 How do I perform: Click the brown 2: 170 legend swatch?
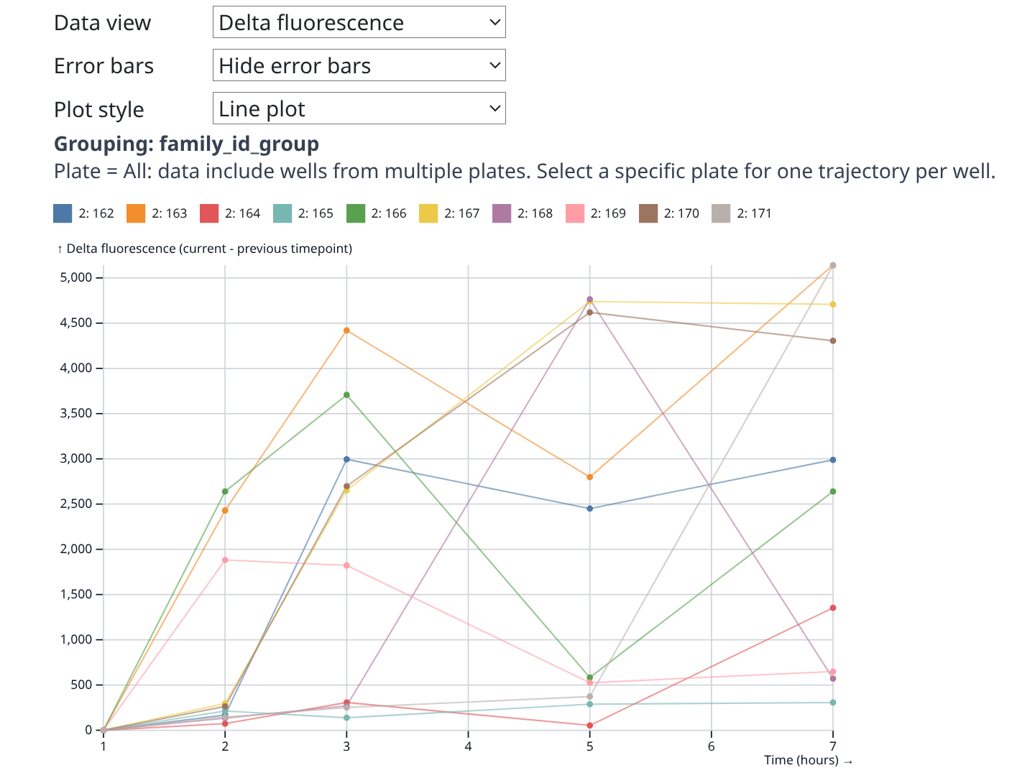tap(648, 213)
